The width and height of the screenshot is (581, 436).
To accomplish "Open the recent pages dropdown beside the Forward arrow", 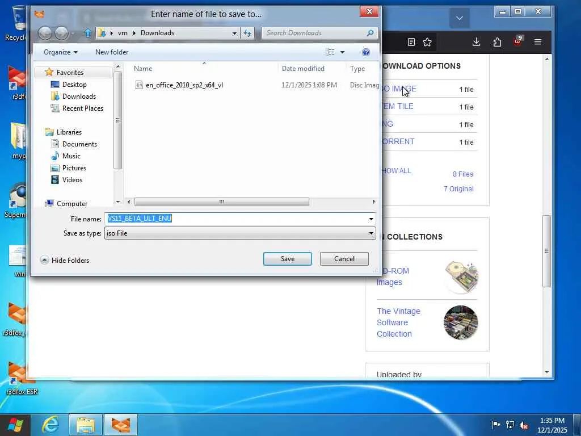I will [x=73, y=33].
